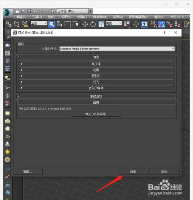
Task: Click the sun light icon in left sidebar
Action: 7,152
